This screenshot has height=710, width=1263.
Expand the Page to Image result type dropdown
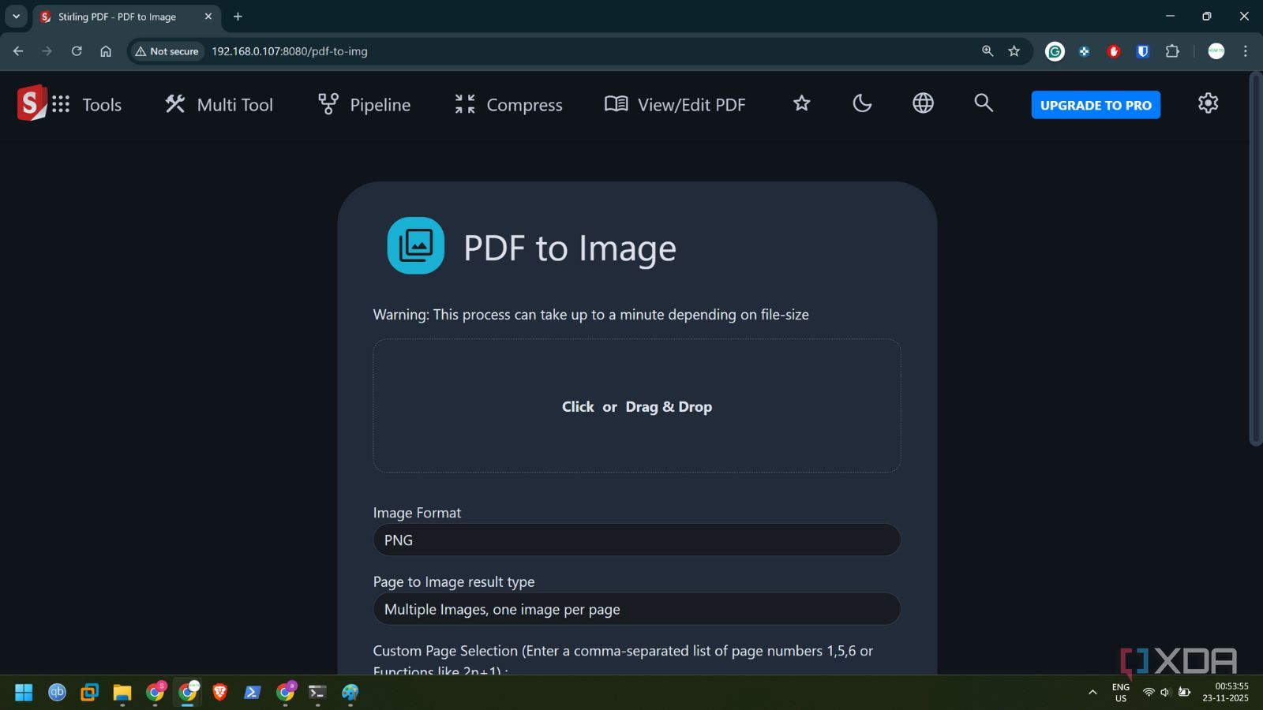coord(637,609)
